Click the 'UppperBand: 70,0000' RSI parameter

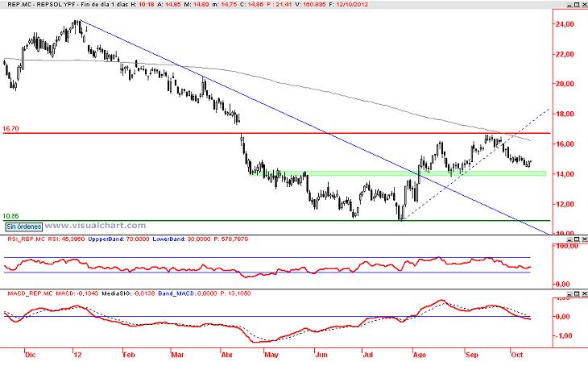pyautogui.click(x=118, y=239)
